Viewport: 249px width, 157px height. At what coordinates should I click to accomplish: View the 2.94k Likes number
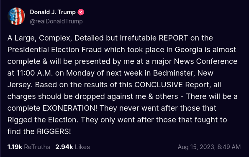pos(64,147)
